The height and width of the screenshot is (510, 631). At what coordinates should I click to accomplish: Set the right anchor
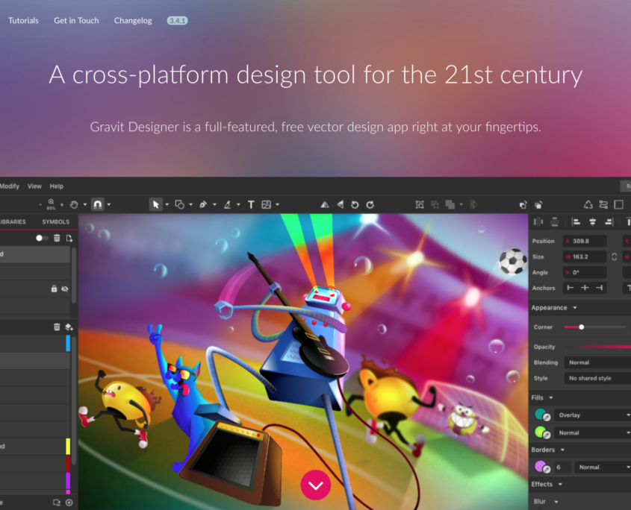[x=600, y=288]
